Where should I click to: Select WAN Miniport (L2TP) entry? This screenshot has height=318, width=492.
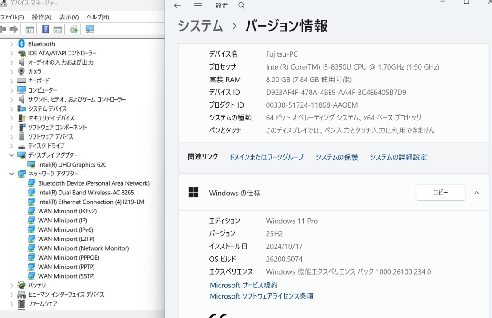[x=66, y=239]
